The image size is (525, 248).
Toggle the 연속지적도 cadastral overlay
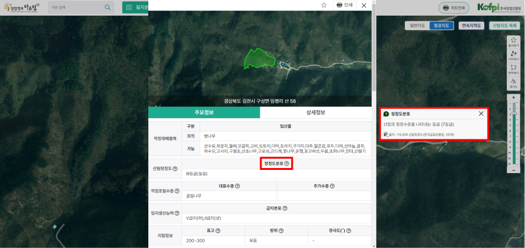[471, 26]
